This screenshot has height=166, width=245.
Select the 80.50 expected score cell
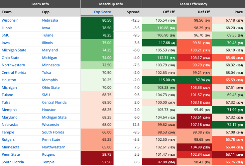pyautogui.click(x=97, y=20)
